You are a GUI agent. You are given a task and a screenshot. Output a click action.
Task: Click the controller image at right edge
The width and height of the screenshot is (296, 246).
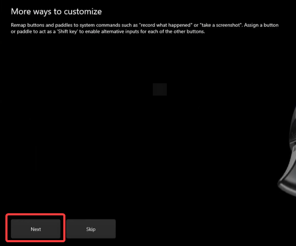point(287,151)
